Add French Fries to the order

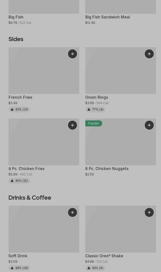tap(72, 54)
